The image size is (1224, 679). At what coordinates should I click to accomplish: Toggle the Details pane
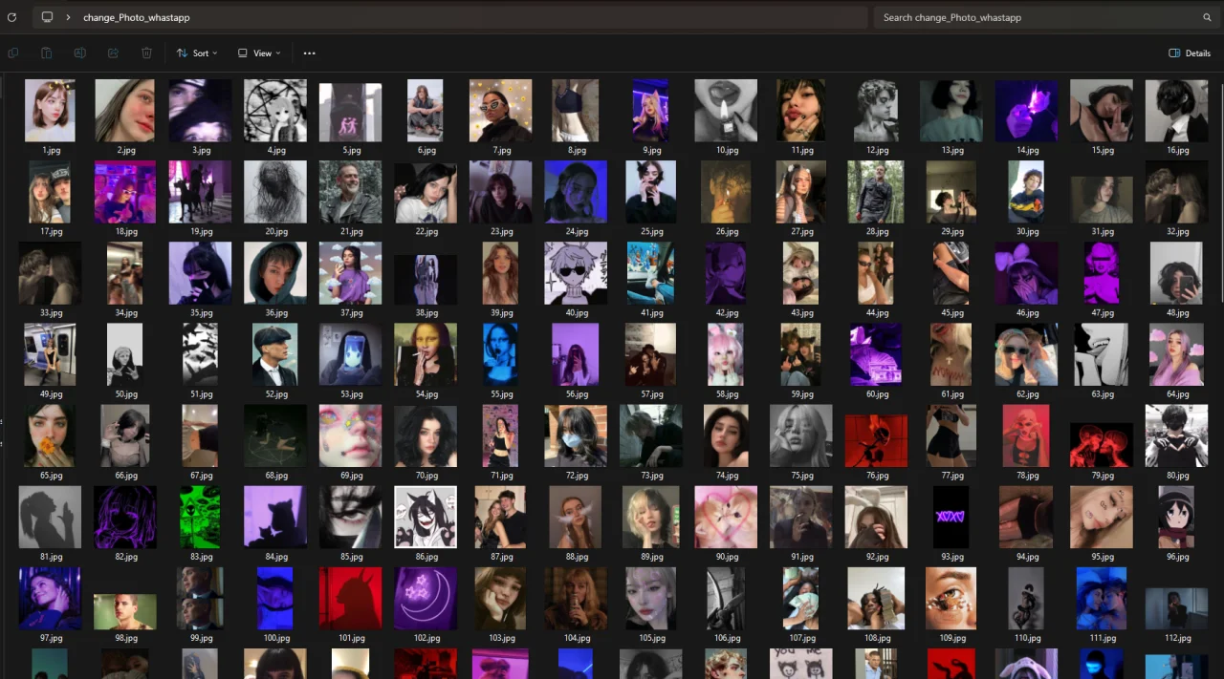[1190, 53]
